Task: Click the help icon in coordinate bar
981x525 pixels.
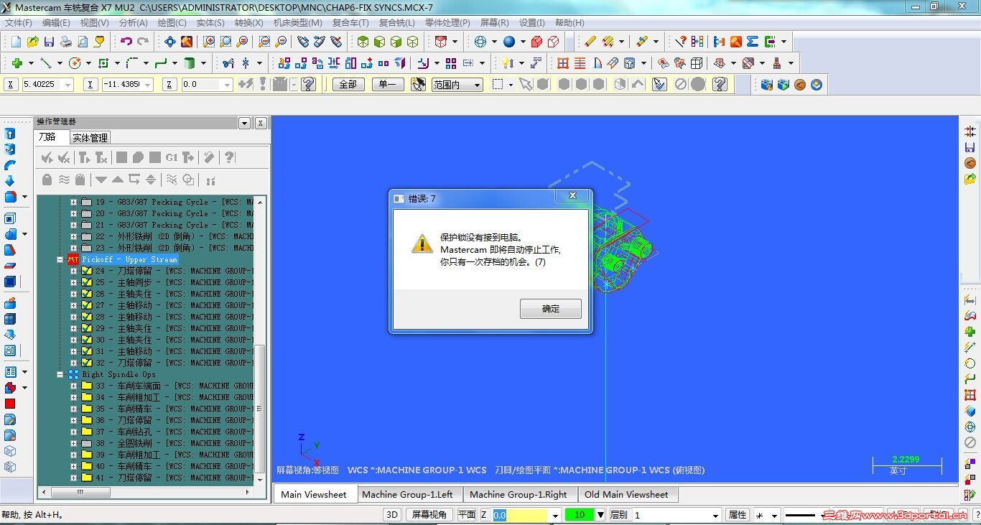Action: pos(309,85)
